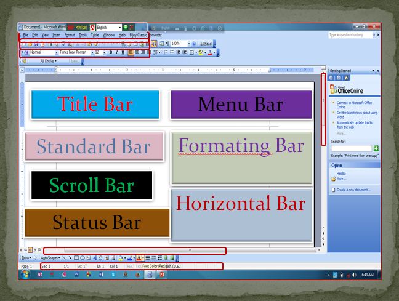Click the Save icon in Standard toolbar
Screen dimensions: 399x301
click(x=36, y=44)
